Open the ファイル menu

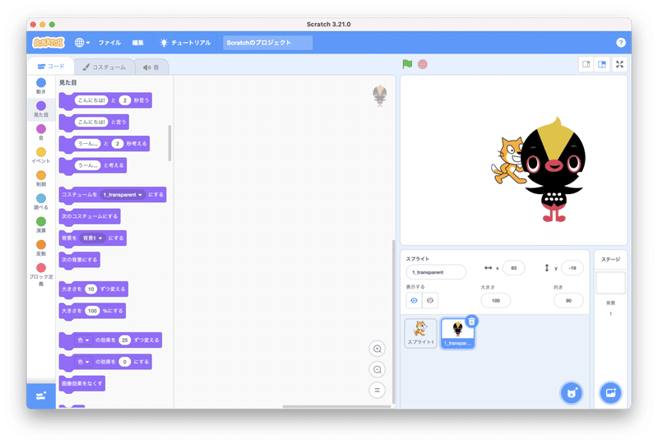click(x=109, y=43)
